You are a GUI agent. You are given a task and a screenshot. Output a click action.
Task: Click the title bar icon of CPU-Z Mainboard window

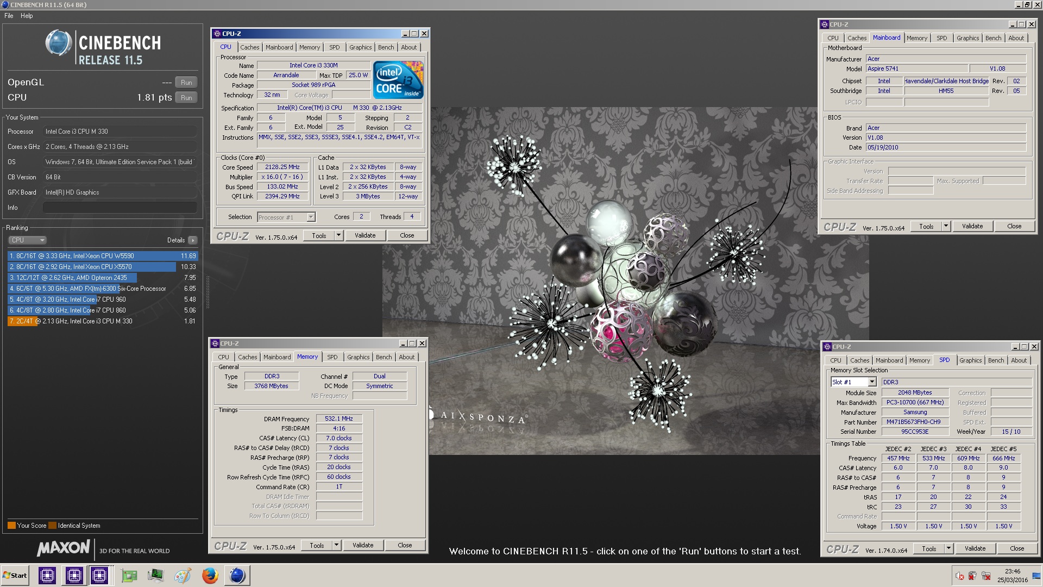pos(825,24)
